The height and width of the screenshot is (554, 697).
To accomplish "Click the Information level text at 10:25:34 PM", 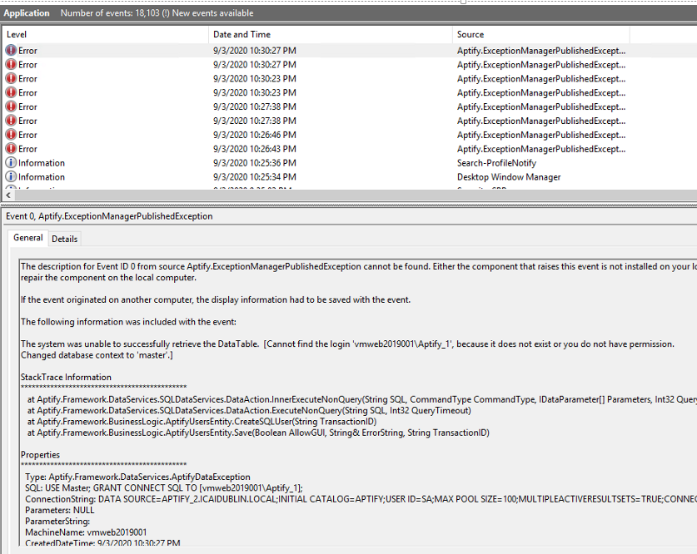I will click(x=42, y=176).
